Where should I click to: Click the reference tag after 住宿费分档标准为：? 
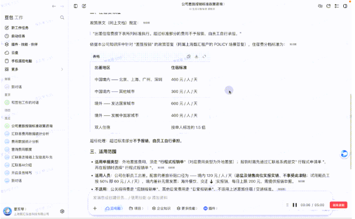(x=293, y=44)
